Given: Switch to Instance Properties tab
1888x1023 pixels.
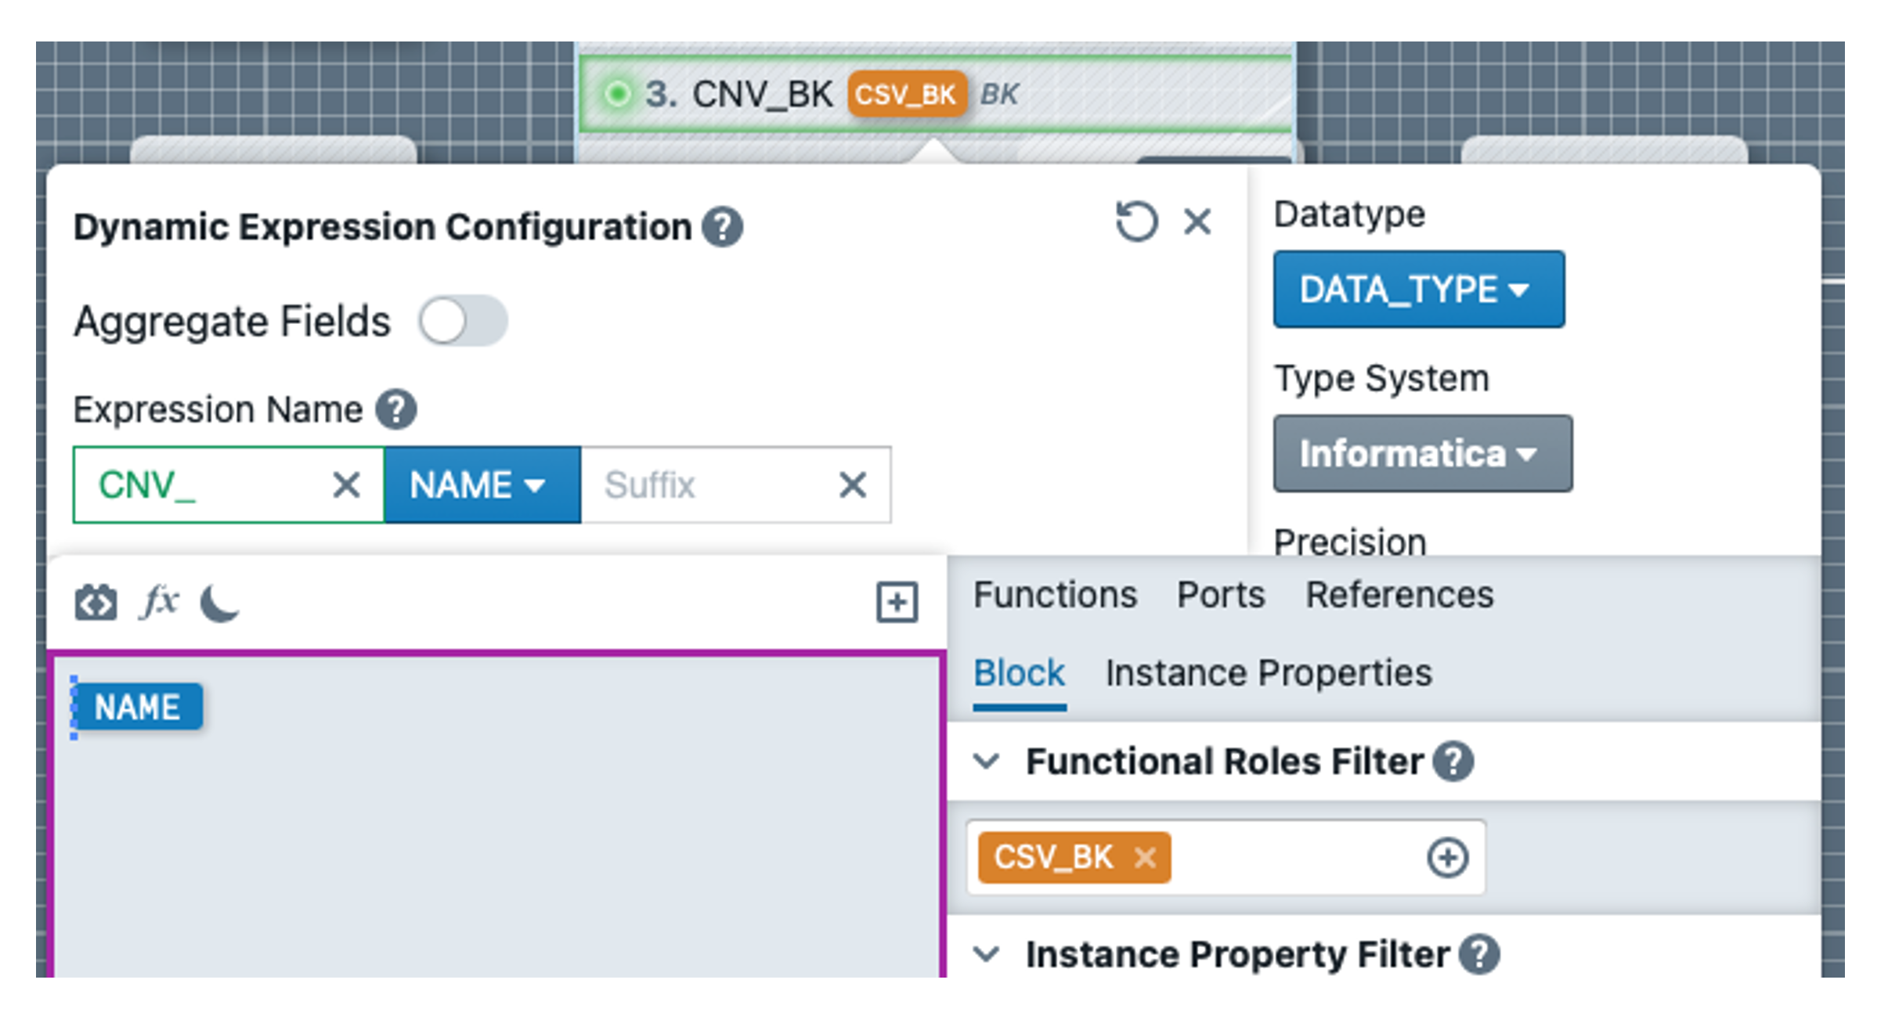Looking at the screenshot, I should tap(1268, 673).
